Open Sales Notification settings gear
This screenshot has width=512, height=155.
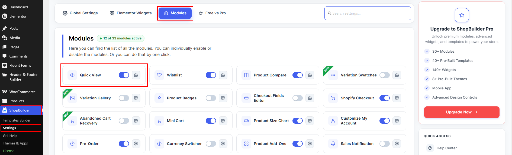point(397,144)
